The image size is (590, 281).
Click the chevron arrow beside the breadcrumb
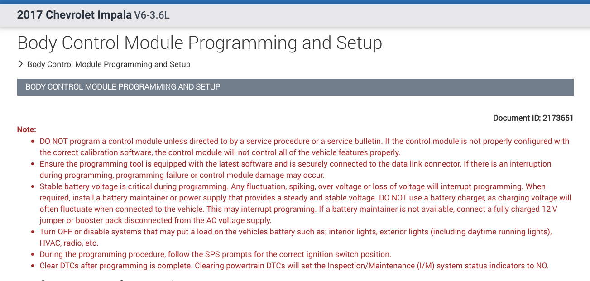pos(21,64)
